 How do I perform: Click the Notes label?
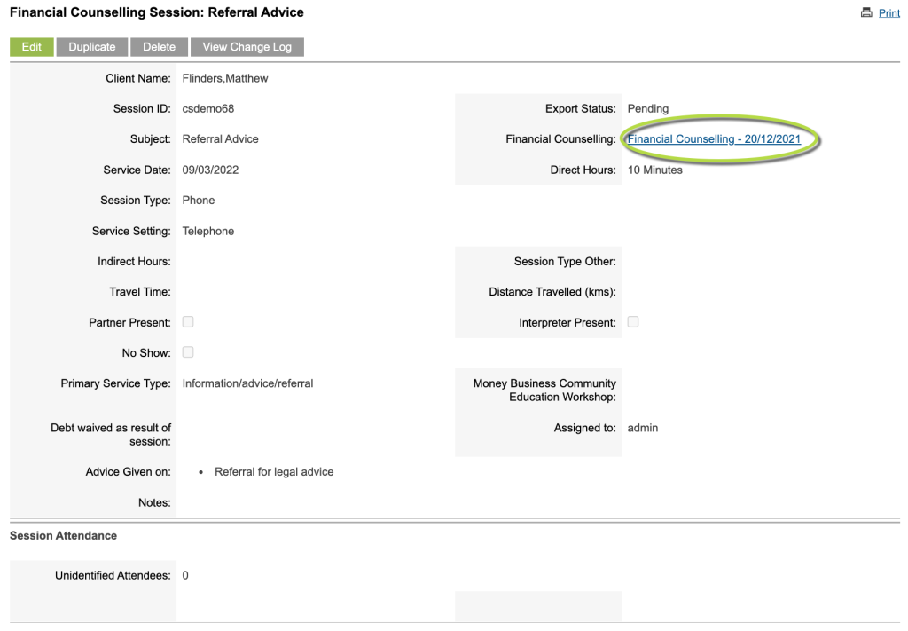tap(154, 502)
